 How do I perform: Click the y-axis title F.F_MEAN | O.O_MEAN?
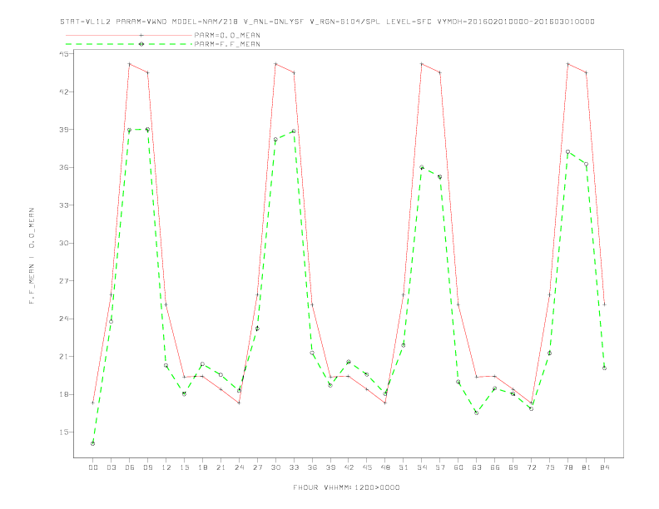(32, 256)
